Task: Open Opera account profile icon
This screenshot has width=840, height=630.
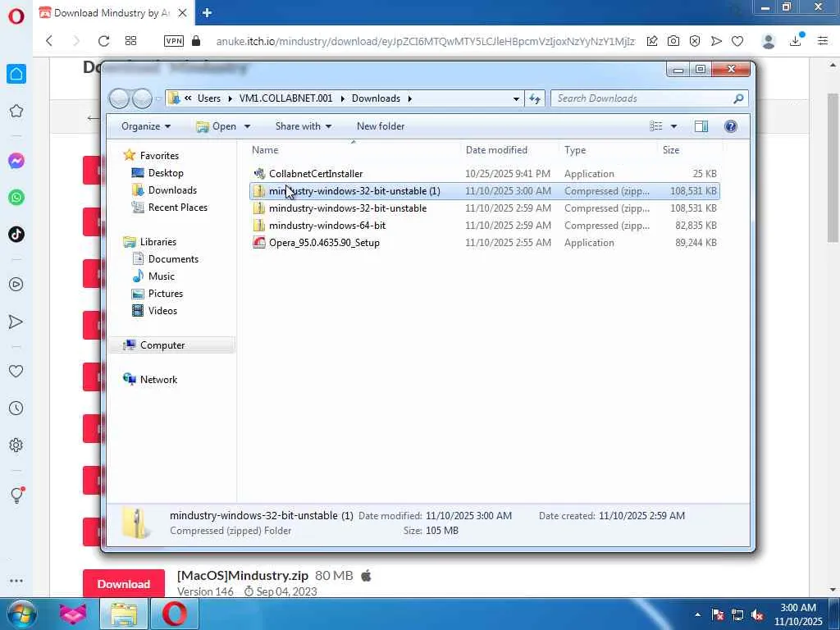Action: tap(768, 41)
